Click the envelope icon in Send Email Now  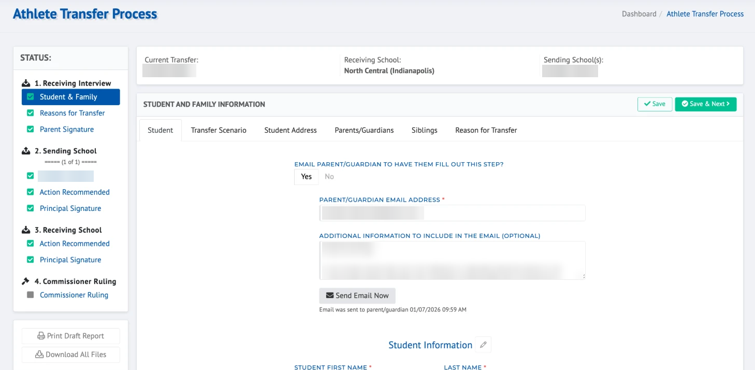[329, 295]
